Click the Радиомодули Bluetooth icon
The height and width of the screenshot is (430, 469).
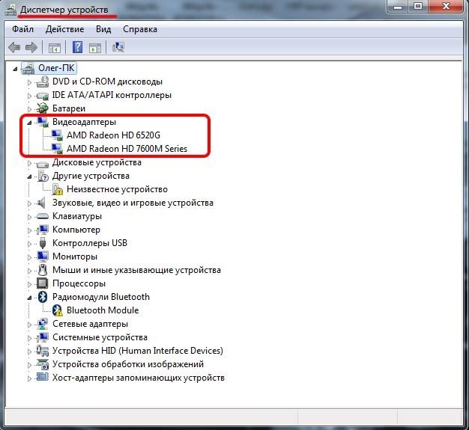tap(43, 297)
